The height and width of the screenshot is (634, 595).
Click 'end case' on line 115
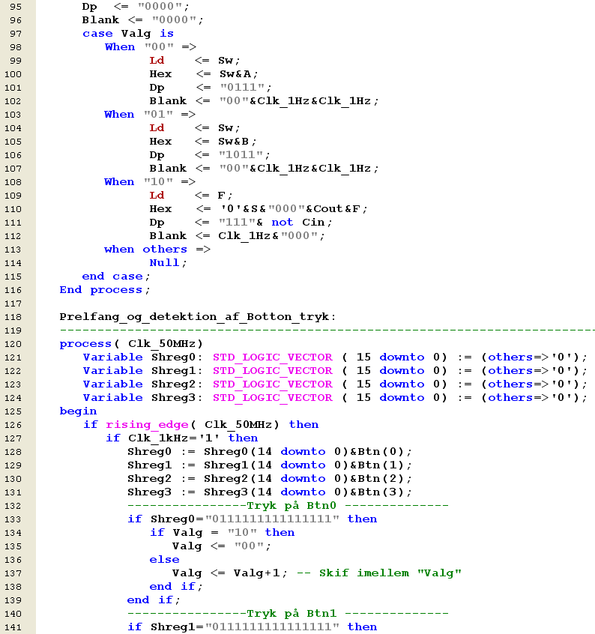(x=112, y=277)
